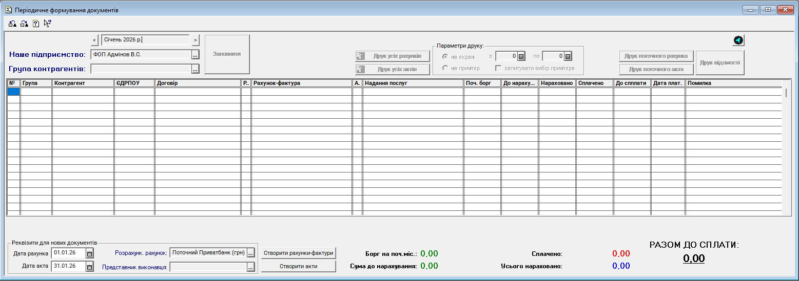The height and width of the screenshot is (281, 799).
Task: Select the 'на екран' print option
Action: (445, 56)
